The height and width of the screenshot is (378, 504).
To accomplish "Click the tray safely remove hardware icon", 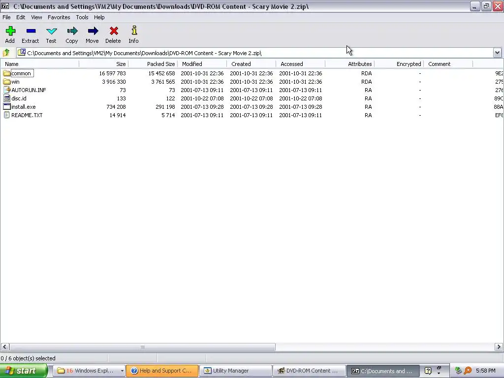I will tap(458, 371).
